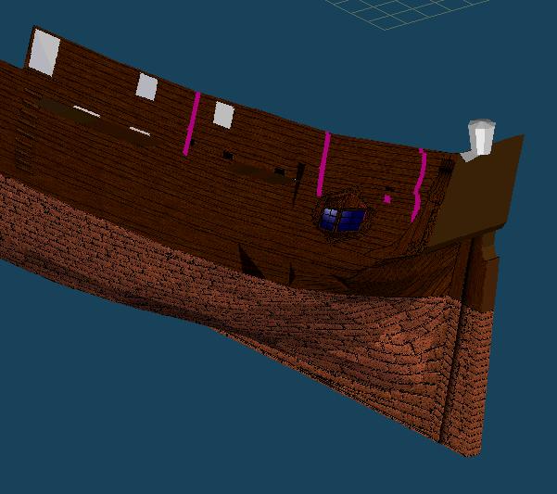Image resolution: width=557 pixels, height=494 pixels.
Task: Click the leftmost white square on the hull
Action: (x=44, y=52)
